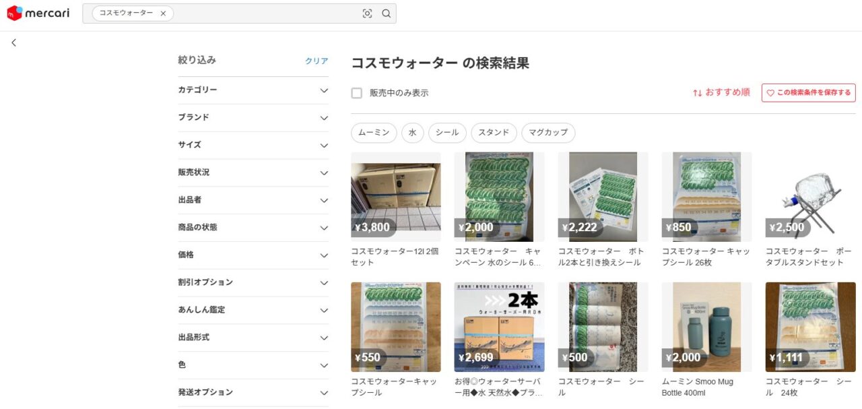Expand the 価格 filter section

(253, 255)
